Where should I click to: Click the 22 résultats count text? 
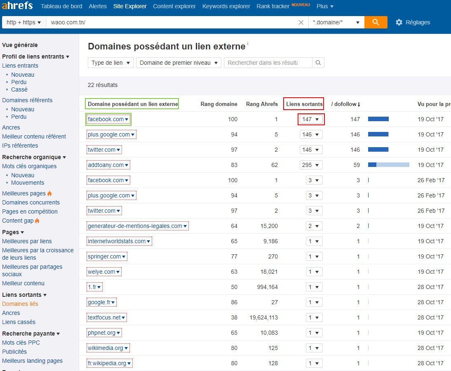click(x=103, y=85)
